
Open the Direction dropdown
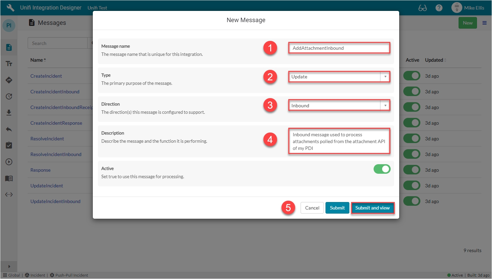coord(339,106)
